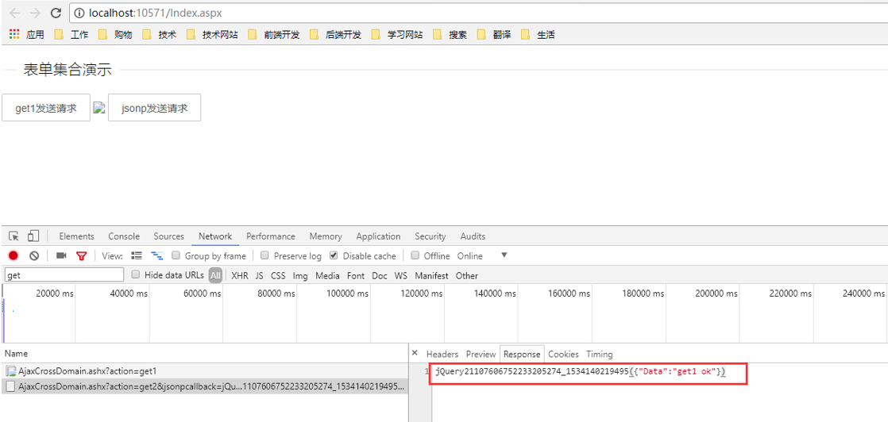Open the 技术 bookmark folder
The height and width of the screenshot is (422, 888).
pos(159,35)
